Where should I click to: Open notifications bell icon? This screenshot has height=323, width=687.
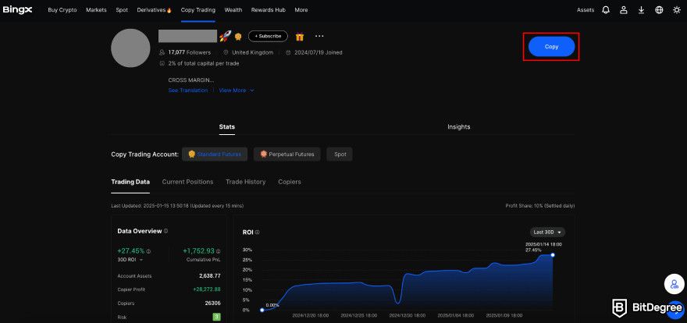coord(606,9)
